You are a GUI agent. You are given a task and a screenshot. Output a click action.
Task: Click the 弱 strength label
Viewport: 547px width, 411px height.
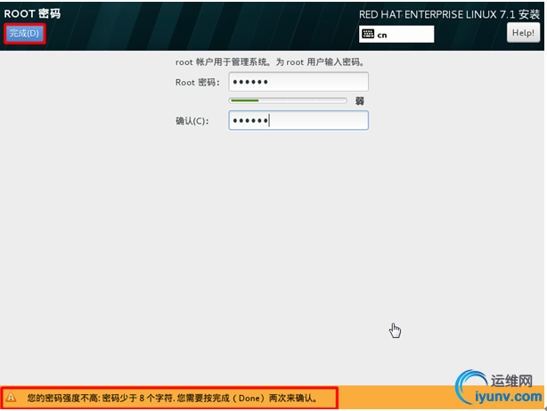click(x=360, y=101)
